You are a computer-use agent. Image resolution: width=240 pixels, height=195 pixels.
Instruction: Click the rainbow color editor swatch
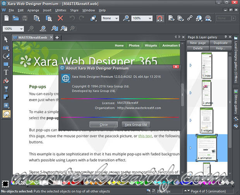[13, 183]
